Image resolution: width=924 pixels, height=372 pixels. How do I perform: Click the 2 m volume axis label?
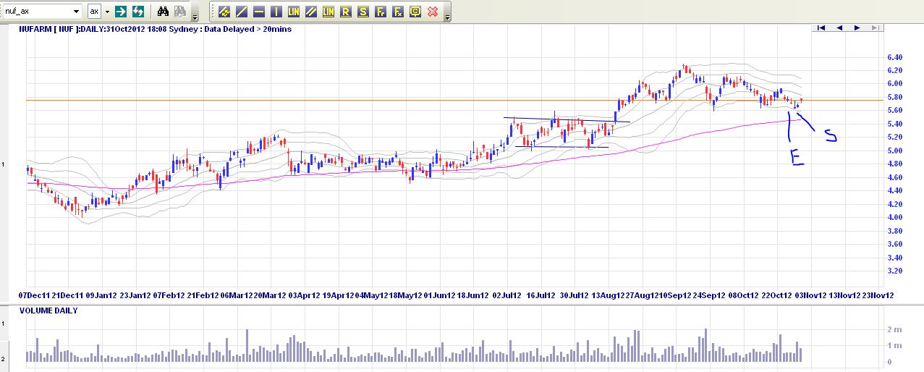[x=894, y=329]
